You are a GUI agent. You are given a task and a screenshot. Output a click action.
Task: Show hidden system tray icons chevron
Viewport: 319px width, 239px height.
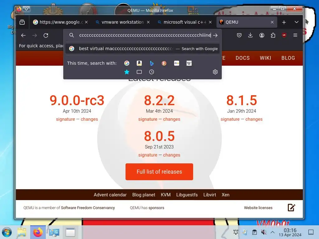[273, 232]
